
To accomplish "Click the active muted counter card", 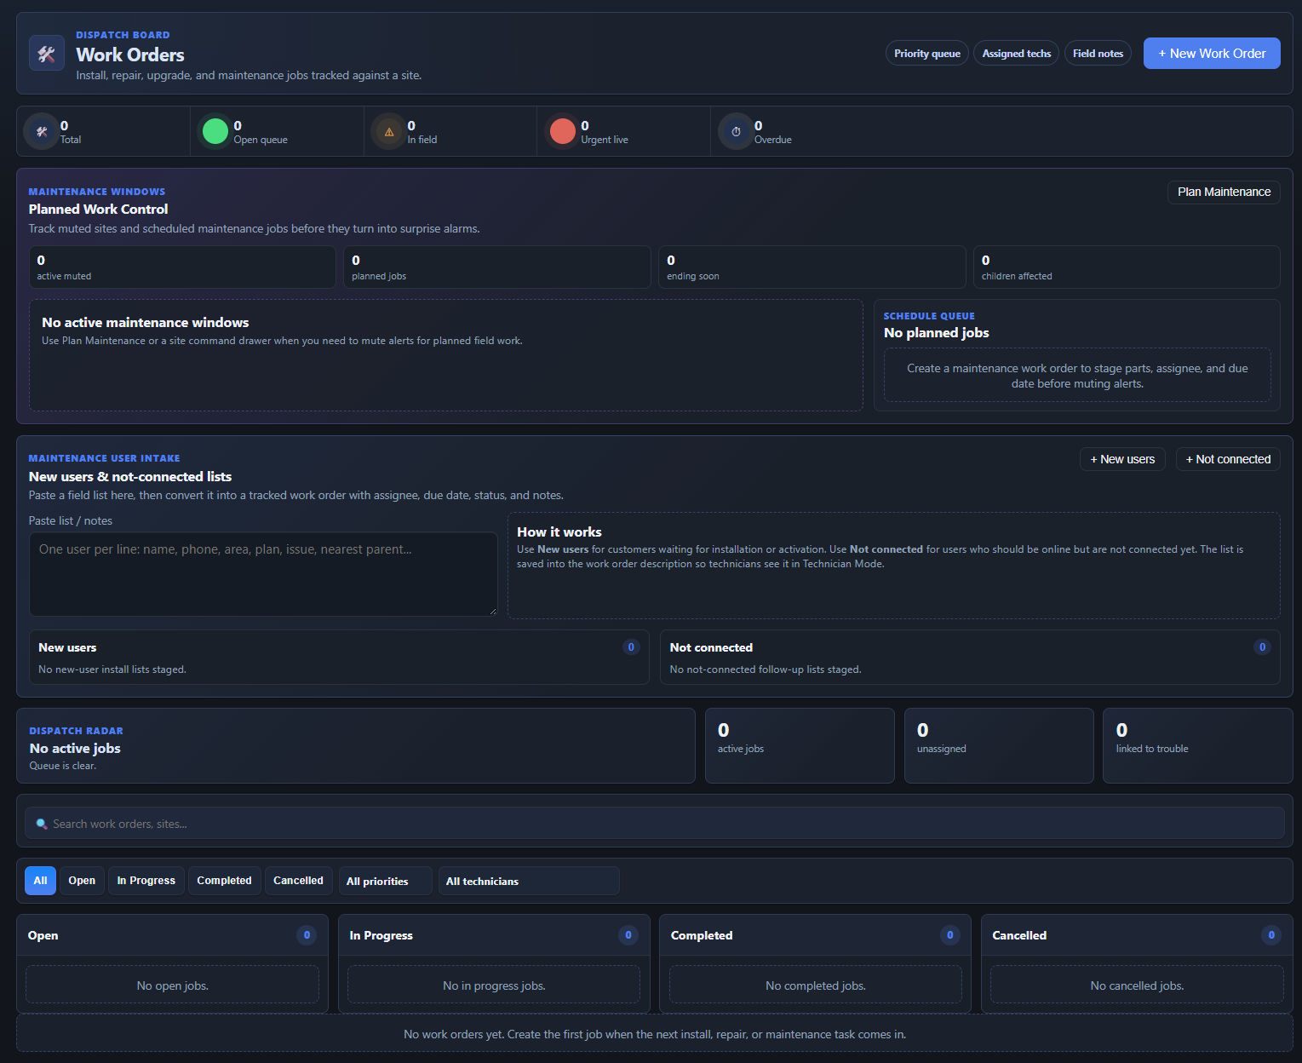I will tap(182, 267).
